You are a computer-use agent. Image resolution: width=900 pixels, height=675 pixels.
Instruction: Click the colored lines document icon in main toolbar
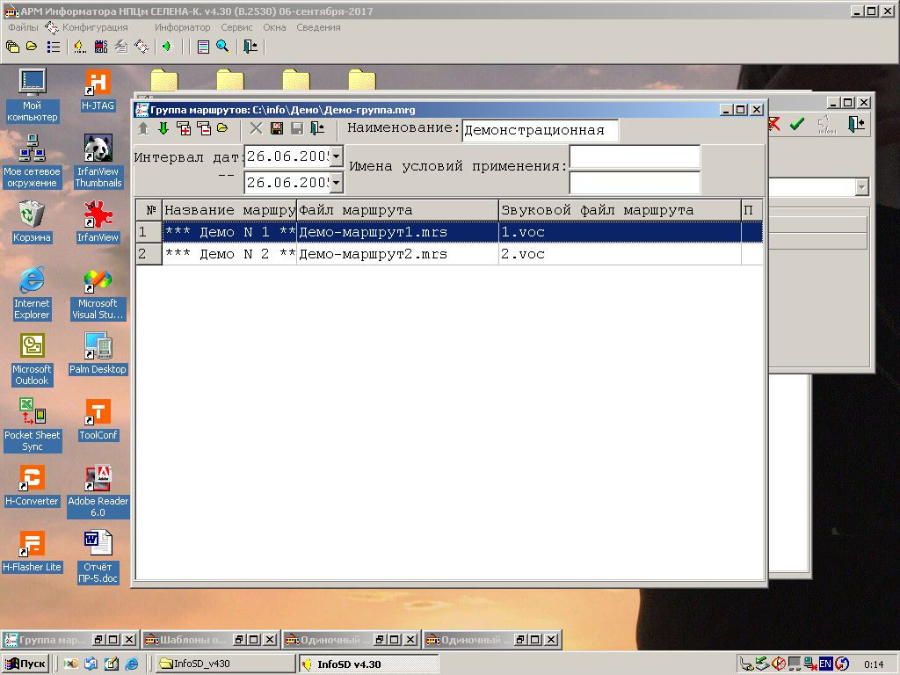coord(203,47)
